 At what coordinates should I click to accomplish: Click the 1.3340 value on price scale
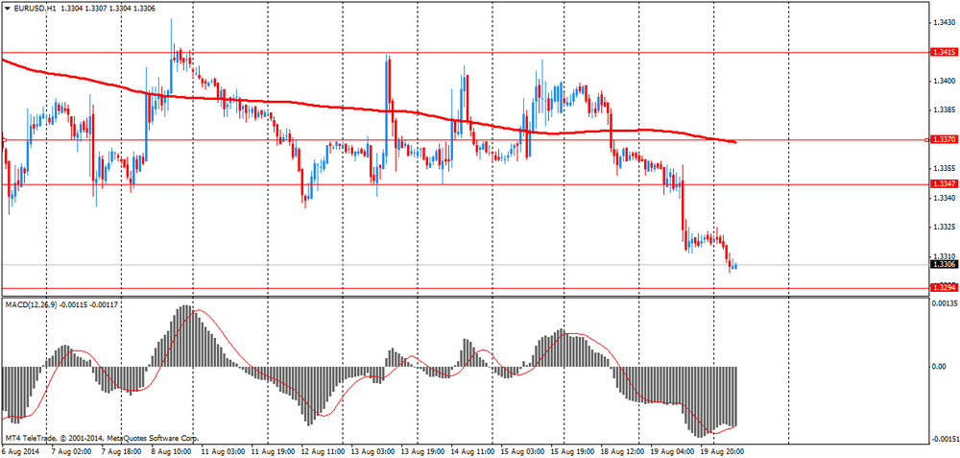(943, 198)
